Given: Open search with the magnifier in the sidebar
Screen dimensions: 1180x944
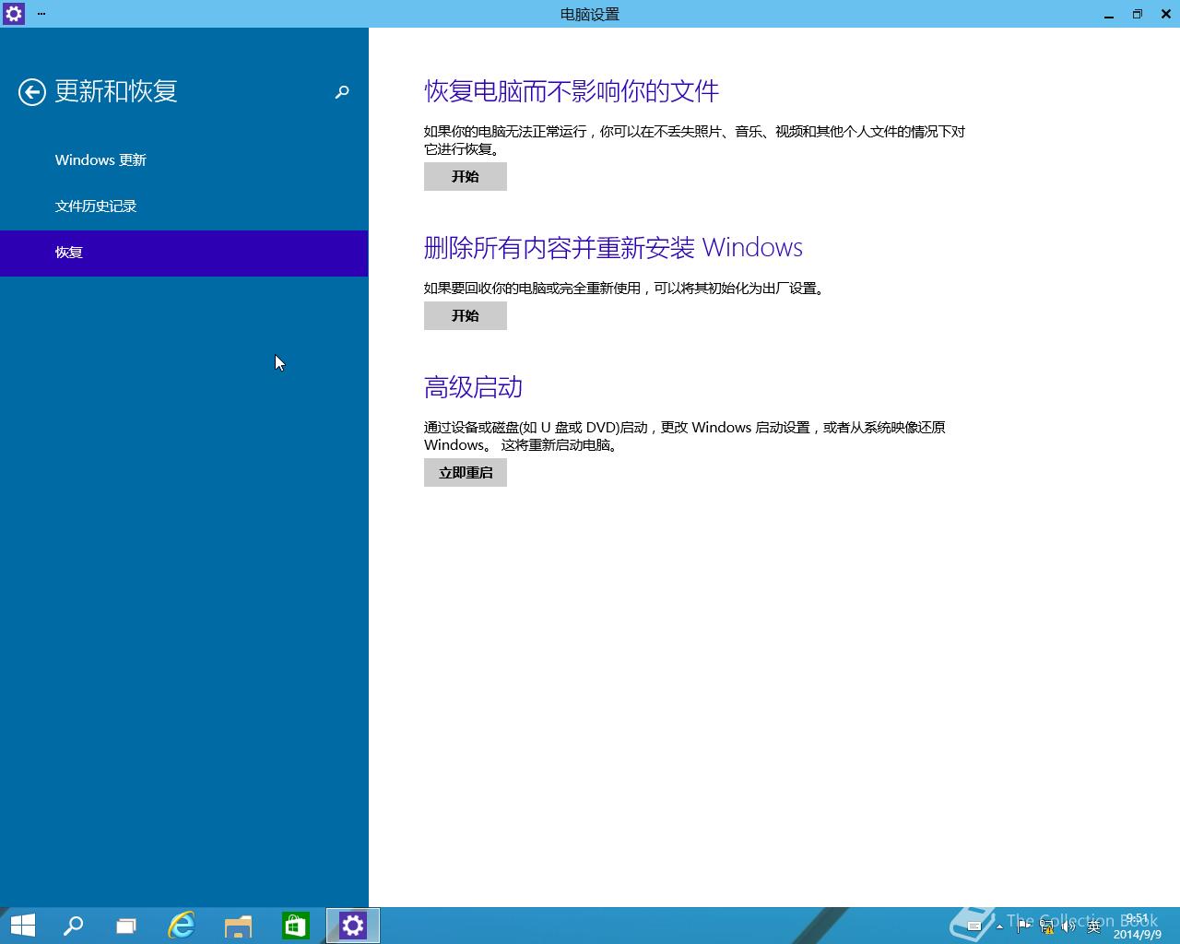Looking at the screenshot, I should point(342,92).
